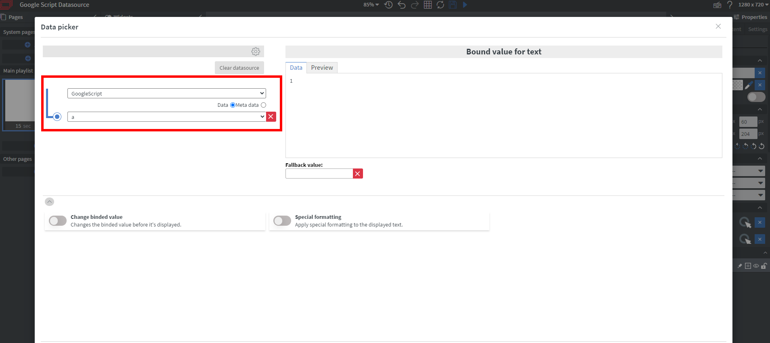770x343 pixels.
Task: Toggle widget visibility eye icon
Action: point(756,266)
